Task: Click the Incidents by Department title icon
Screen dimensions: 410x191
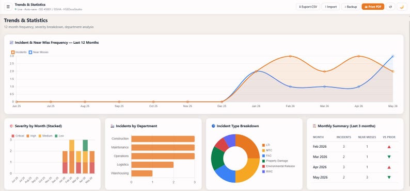Action: click(x=113, y=126)
